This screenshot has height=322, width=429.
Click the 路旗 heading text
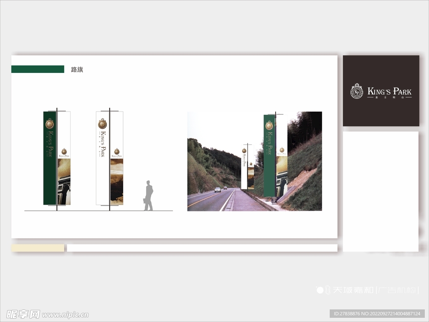point(77,70)
